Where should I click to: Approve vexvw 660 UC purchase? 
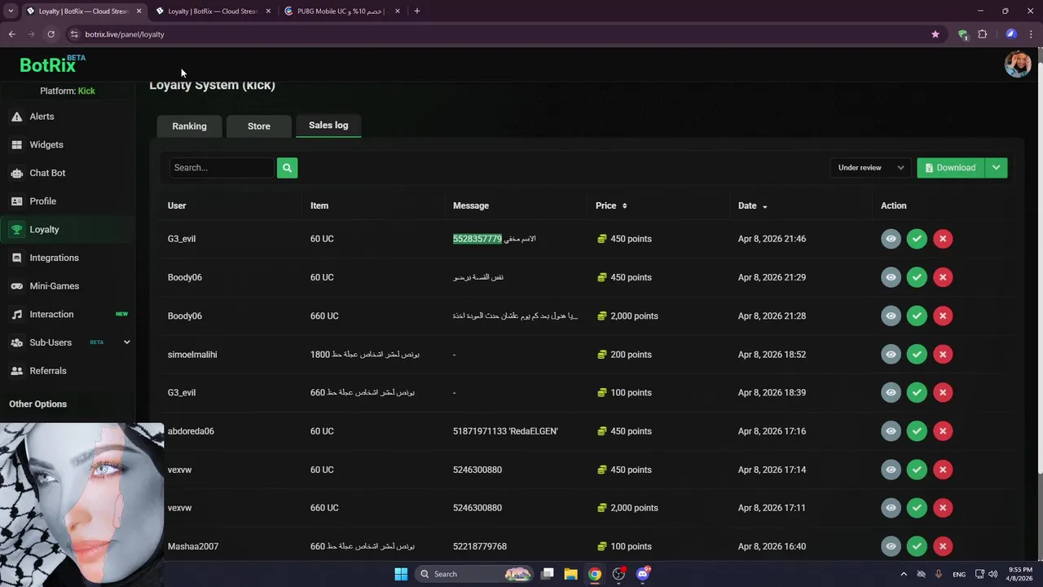[917, 507]
